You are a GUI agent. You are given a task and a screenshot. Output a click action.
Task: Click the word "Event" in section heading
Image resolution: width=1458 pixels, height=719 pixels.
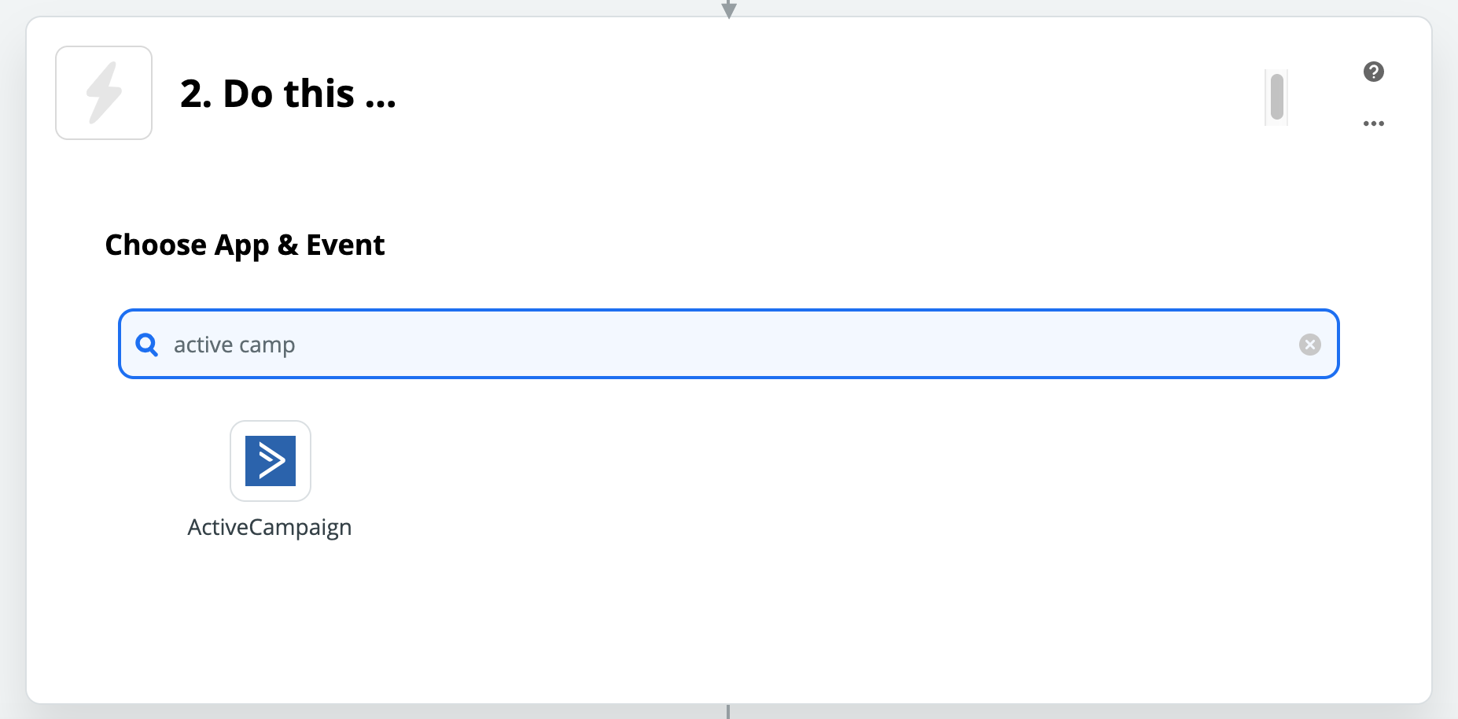point(345,245)
